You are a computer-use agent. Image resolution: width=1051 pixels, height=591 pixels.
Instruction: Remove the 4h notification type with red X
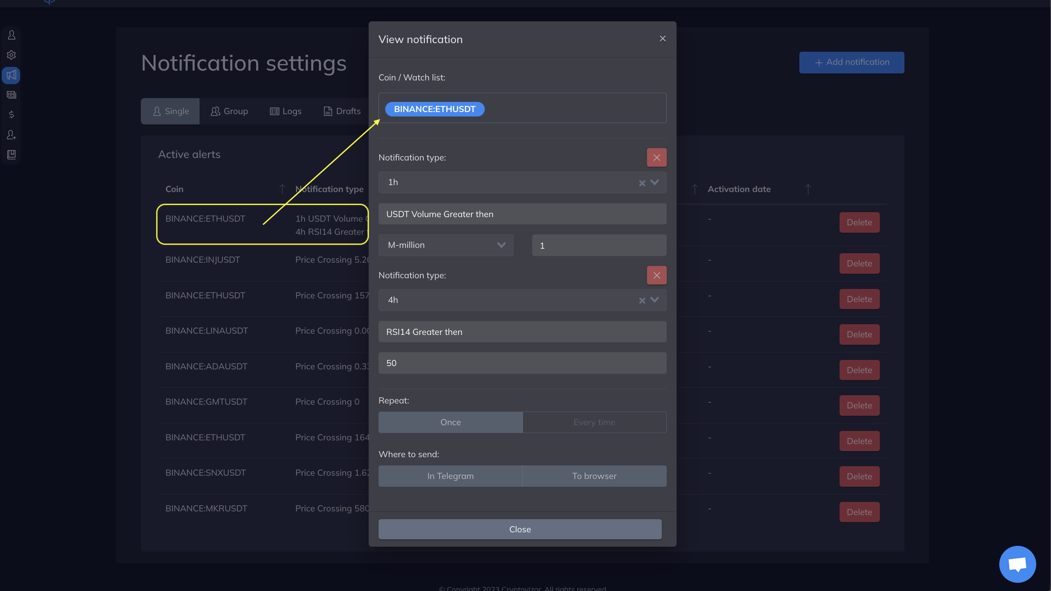coord(656,275)
